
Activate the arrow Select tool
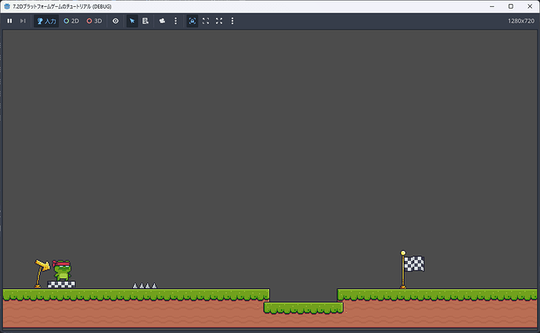pyautogui.click(x=132, y=21)
